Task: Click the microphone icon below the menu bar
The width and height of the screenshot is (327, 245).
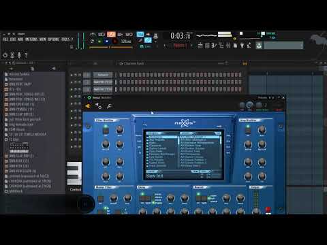Action: click(19, 55)
